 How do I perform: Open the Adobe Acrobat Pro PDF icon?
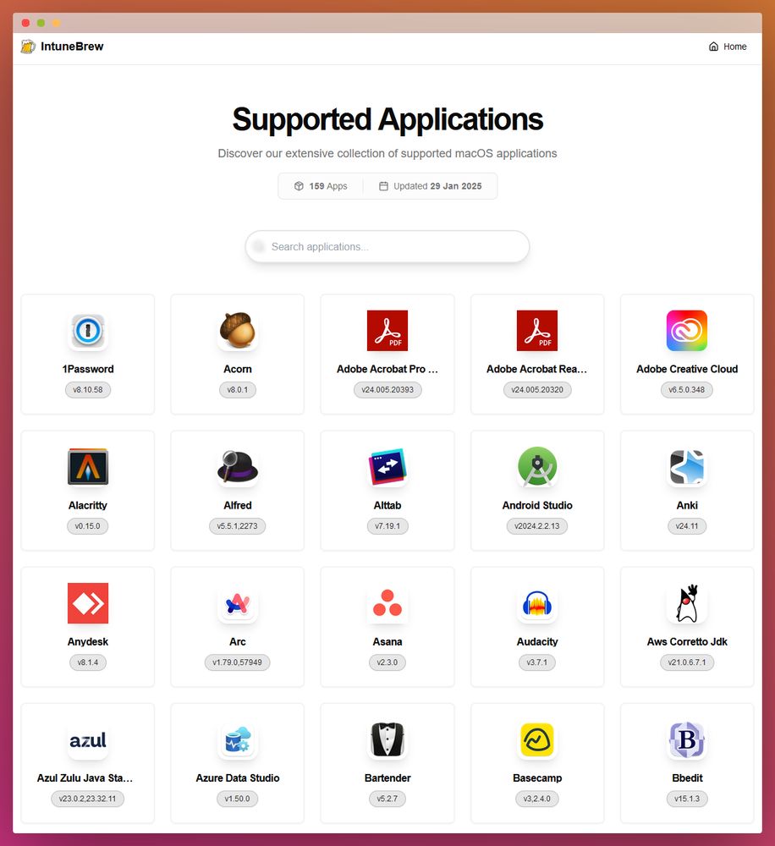click(x=387, y=331)
